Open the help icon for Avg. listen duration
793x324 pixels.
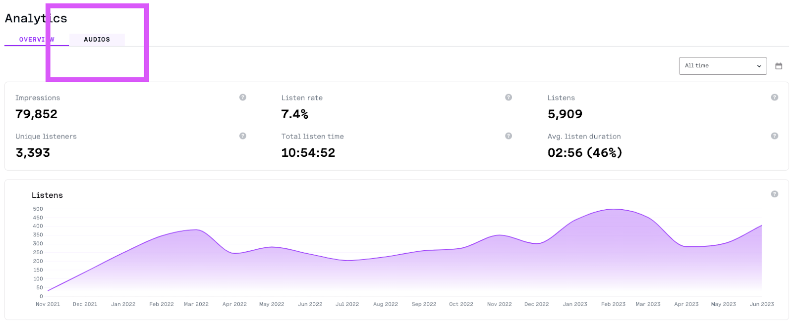pyautogui.click(x=775, y=136)
